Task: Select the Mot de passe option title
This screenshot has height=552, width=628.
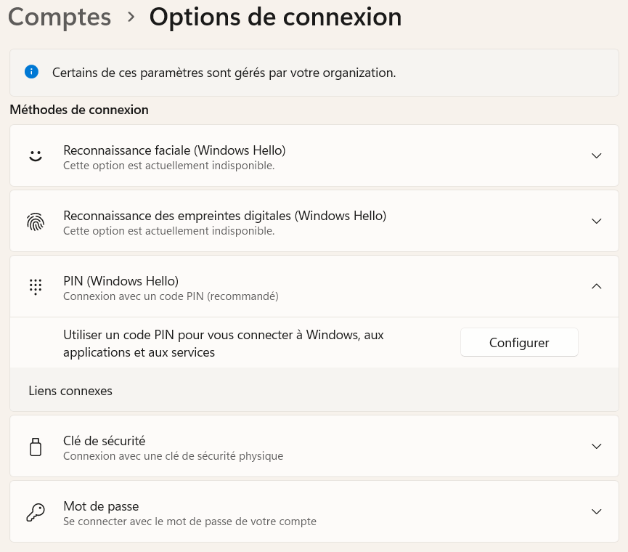Action: 101,506
